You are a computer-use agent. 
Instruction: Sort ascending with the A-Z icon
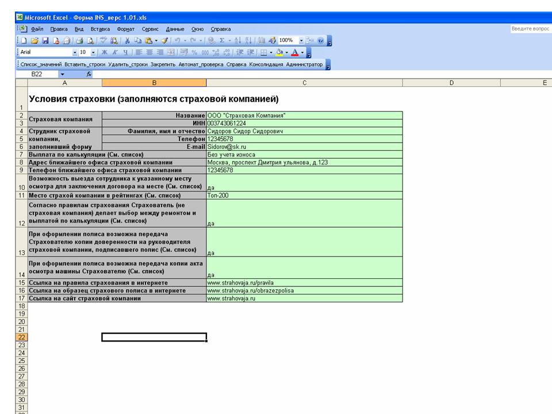coord(237,40)
